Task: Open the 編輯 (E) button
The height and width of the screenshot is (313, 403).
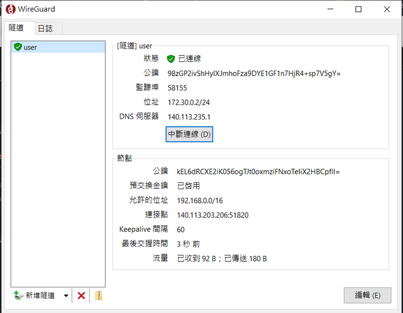Action: click(367, 295)
